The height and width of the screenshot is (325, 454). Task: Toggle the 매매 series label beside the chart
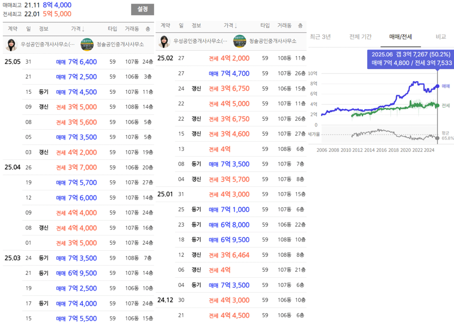446,86
